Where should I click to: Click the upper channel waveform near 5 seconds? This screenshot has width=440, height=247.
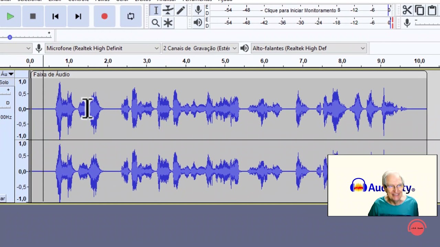pos(225,109)
